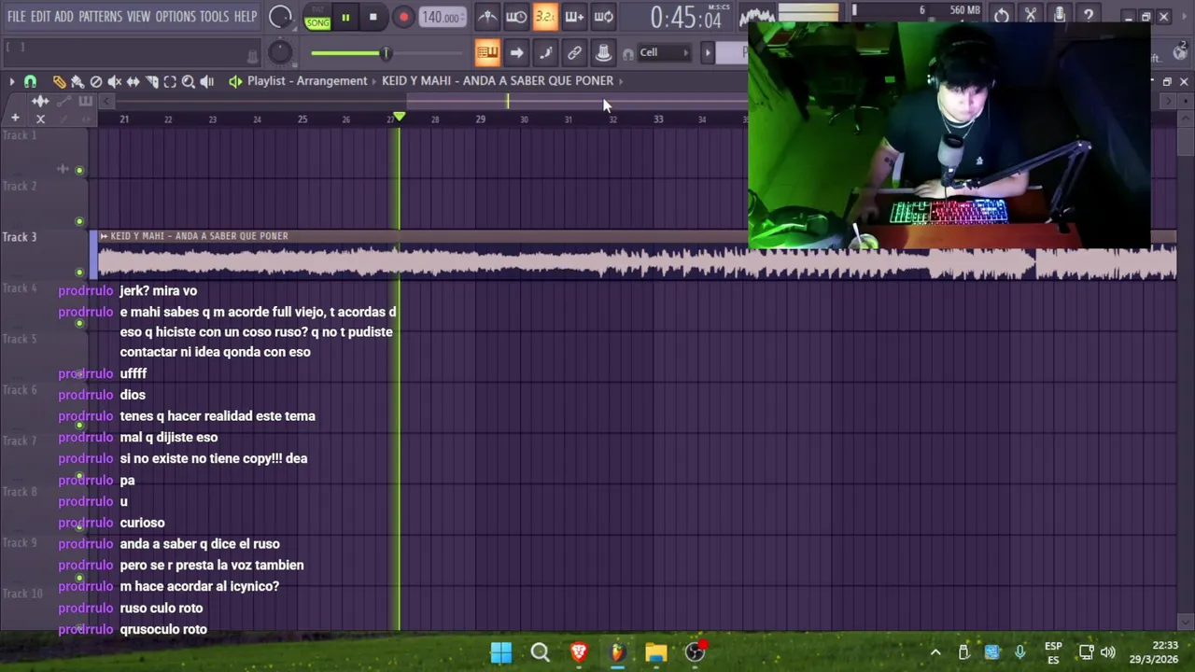Select the Zoom magnifier tool

click(x=189, y=82)
